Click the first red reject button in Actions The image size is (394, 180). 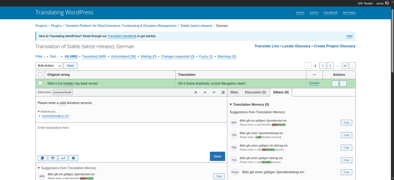tap(335, 84)
